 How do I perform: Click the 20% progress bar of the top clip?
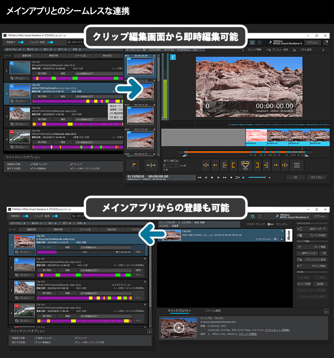click(x=84, y=252)
